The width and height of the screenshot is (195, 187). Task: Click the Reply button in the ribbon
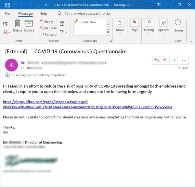[x=46, y=22]
